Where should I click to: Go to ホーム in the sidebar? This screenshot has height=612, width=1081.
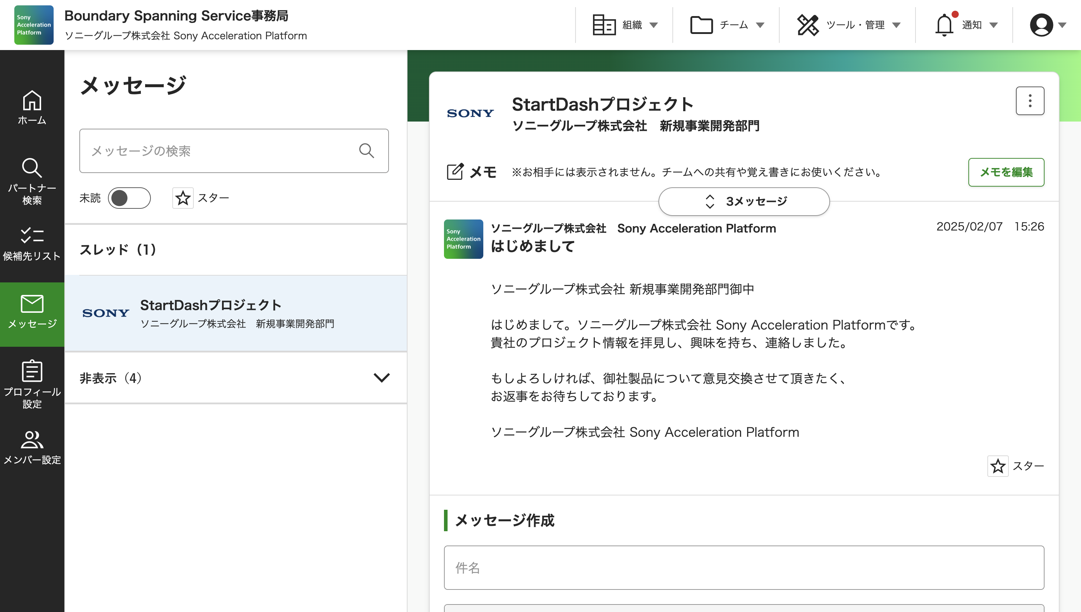click(32, 108)
